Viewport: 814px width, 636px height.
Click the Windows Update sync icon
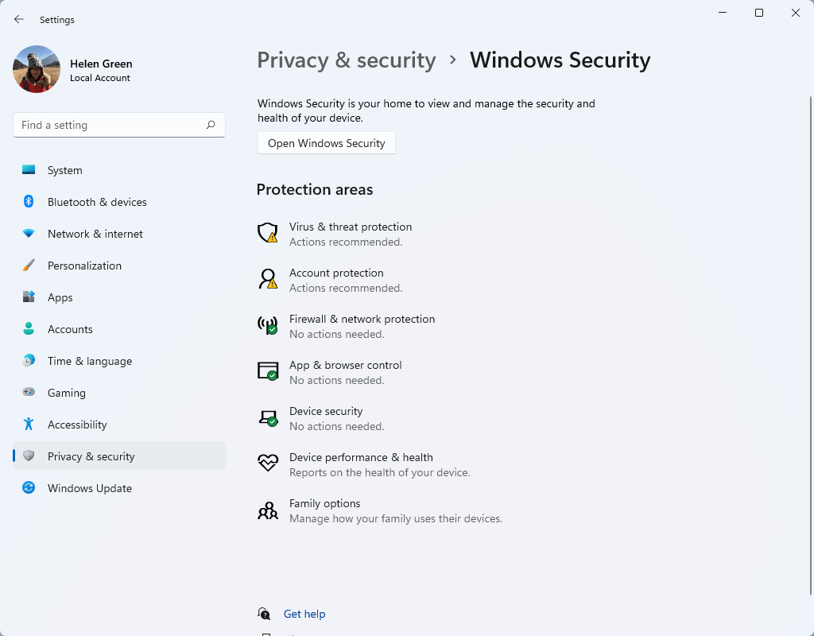point(29,487)
